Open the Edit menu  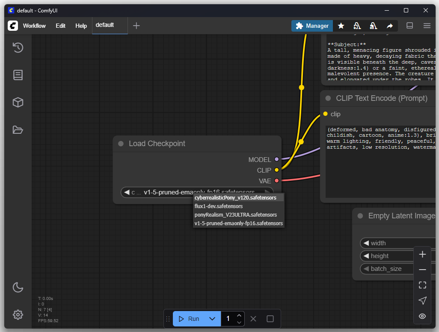pyautogui.click(x=60, y=26)
